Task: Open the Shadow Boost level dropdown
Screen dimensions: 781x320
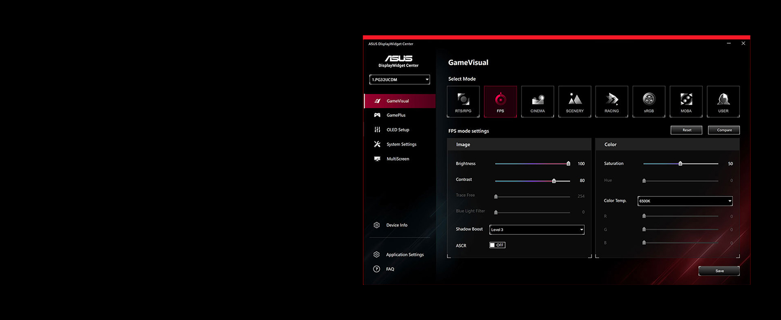Action: click(537, 230)
